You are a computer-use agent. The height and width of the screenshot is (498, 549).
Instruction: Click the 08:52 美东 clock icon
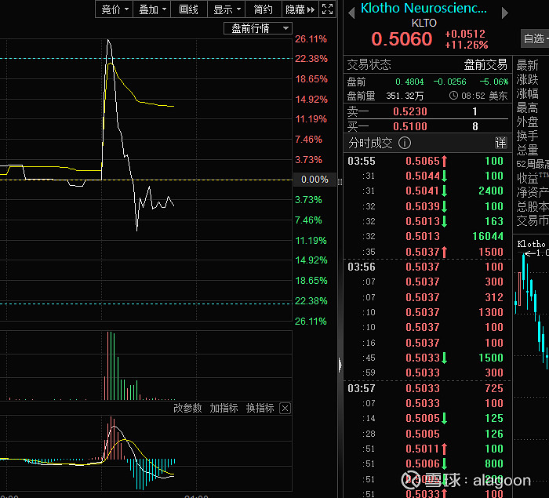click(x=453, y=96)
